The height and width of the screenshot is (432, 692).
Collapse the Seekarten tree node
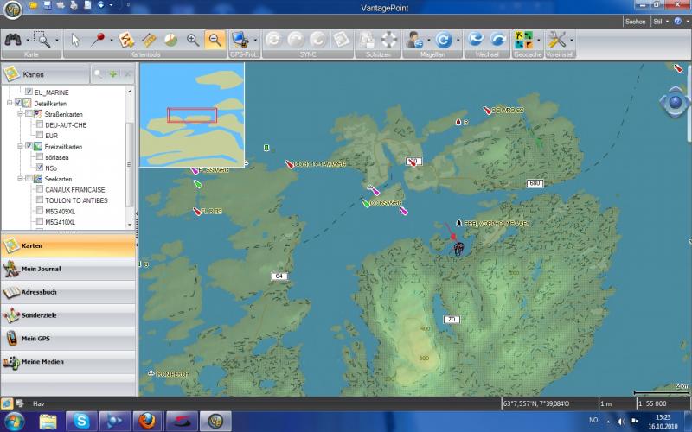coord(18,179)
